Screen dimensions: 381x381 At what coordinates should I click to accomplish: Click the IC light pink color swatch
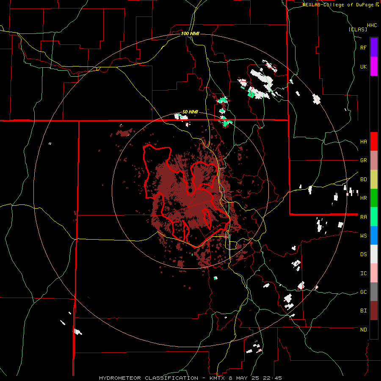coord(374,273)
